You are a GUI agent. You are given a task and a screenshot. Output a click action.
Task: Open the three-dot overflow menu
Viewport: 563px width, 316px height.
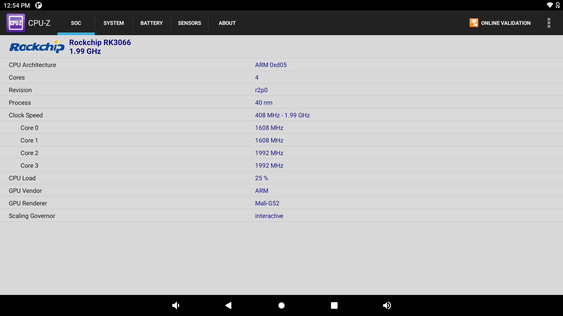[x=549, y=23]
